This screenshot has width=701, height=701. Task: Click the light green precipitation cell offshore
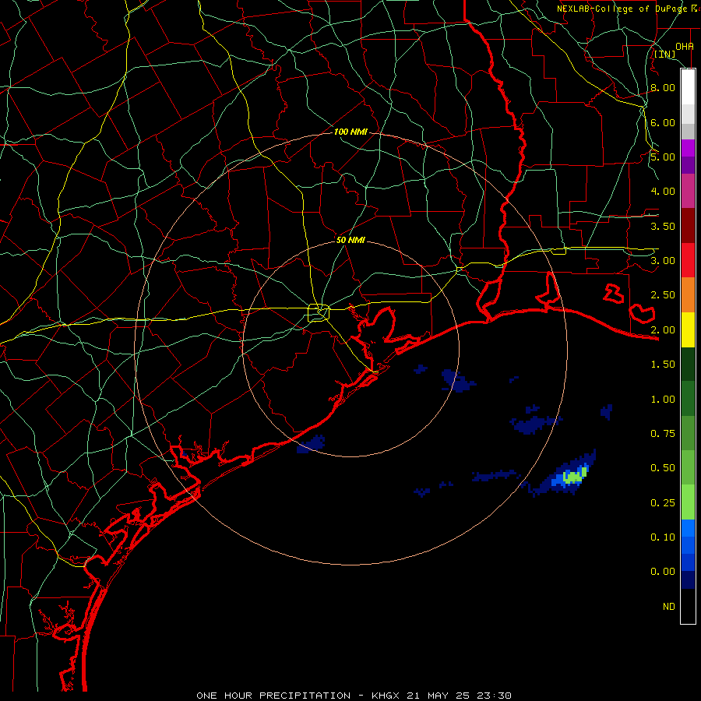575,475
